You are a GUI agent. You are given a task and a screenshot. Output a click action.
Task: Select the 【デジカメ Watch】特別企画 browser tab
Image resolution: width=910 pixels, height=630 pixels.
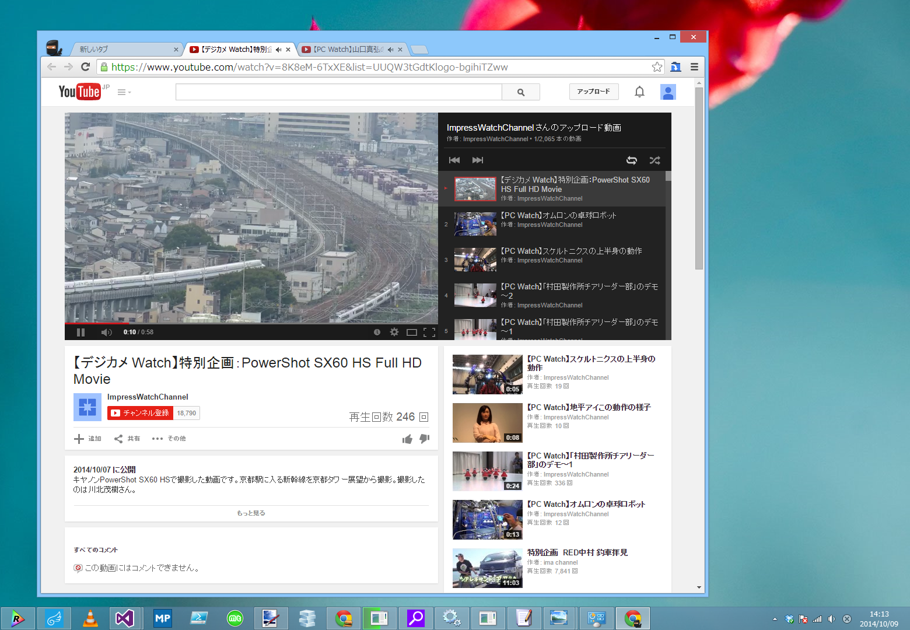[236, 50]
